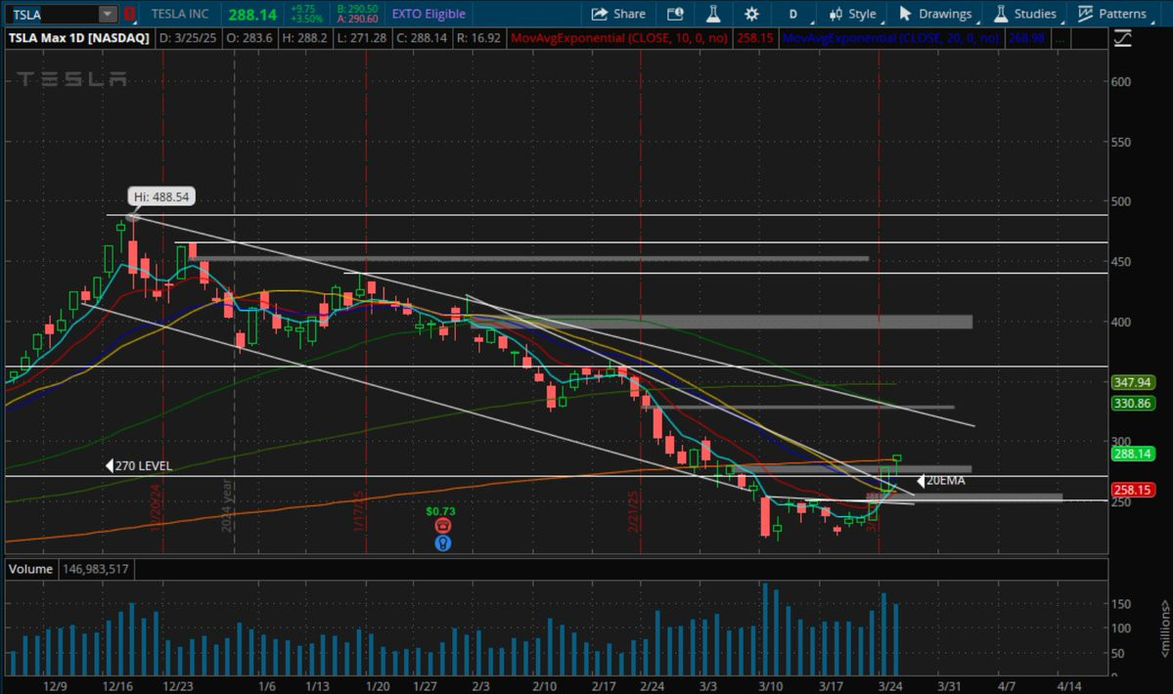Click the Volume study label

(x=30, y=569)
